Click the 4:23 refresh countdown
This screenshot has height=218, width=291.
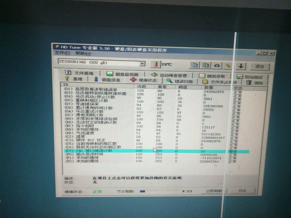[187, 191]
